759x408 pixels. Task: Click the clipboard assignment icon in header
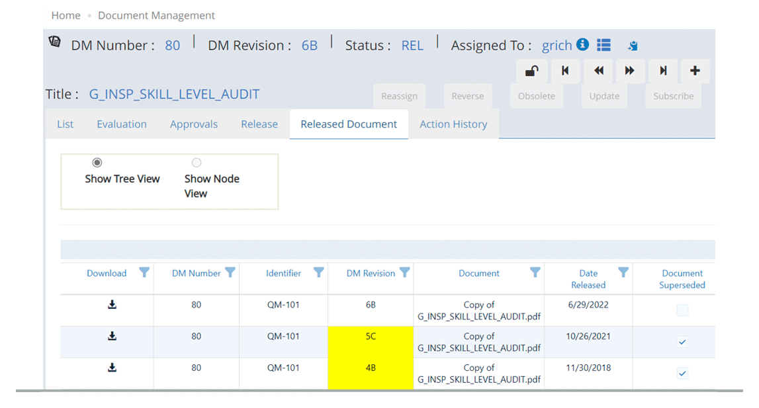click(x=632, y=46)
